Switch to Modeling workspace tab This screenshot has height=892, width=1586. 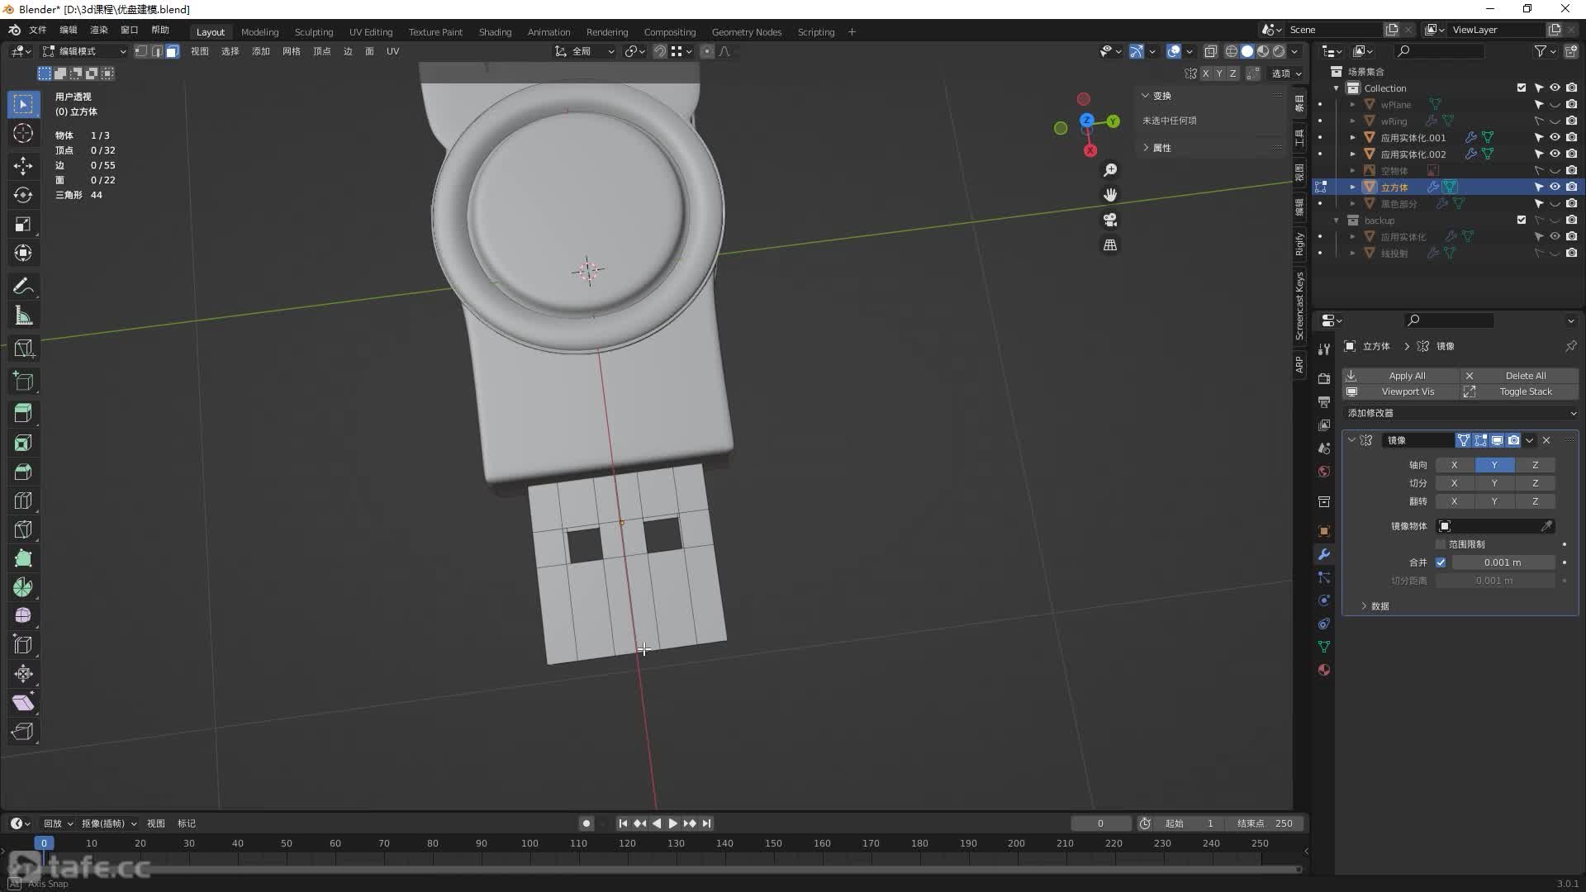click(x=259, y=32)
